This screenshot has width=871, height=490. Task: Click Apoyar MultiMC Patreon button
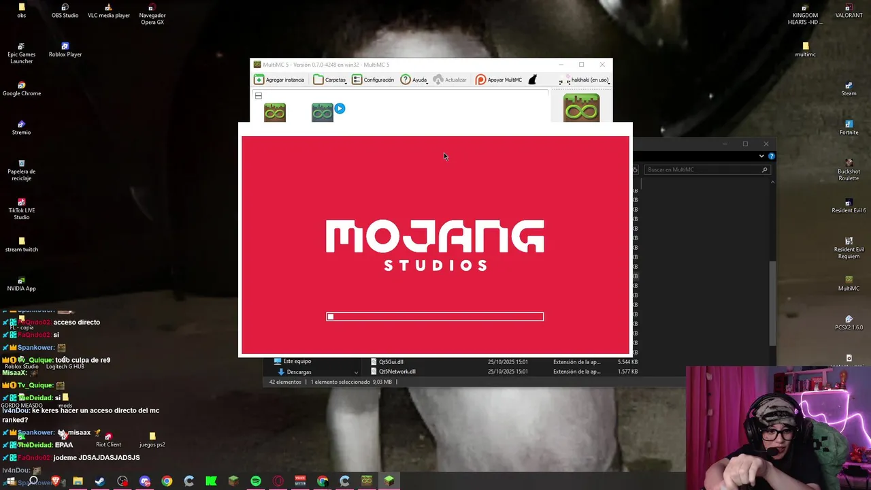[499, 80]
